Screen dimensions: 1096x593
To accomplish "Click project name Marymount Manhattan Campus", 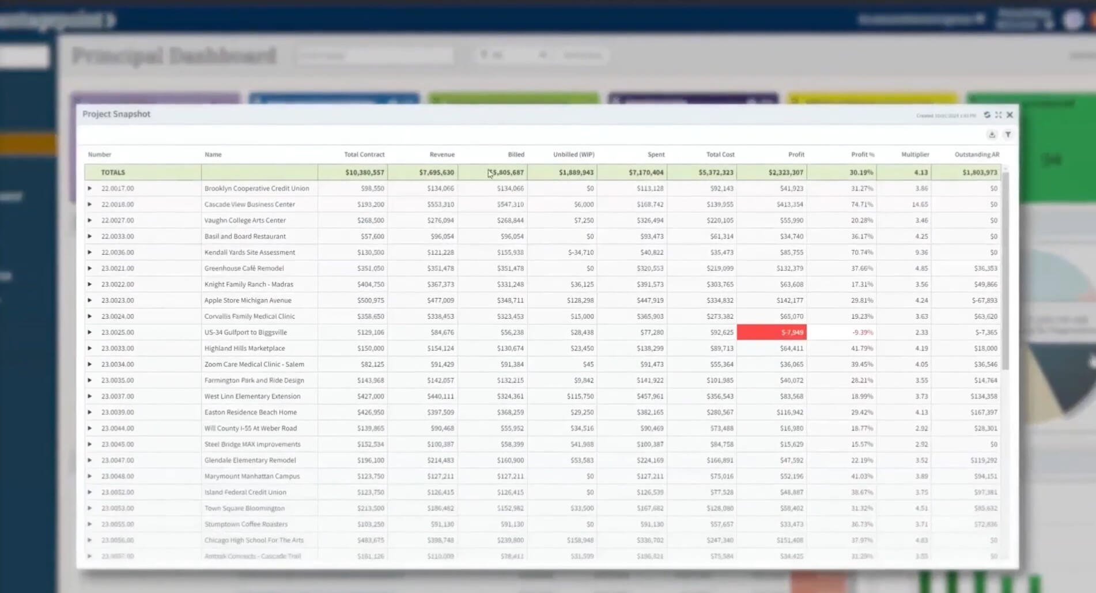I will pyautogui.click(x=252, y=476).
